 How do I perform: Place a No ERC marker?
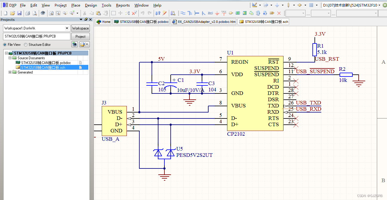278,13
